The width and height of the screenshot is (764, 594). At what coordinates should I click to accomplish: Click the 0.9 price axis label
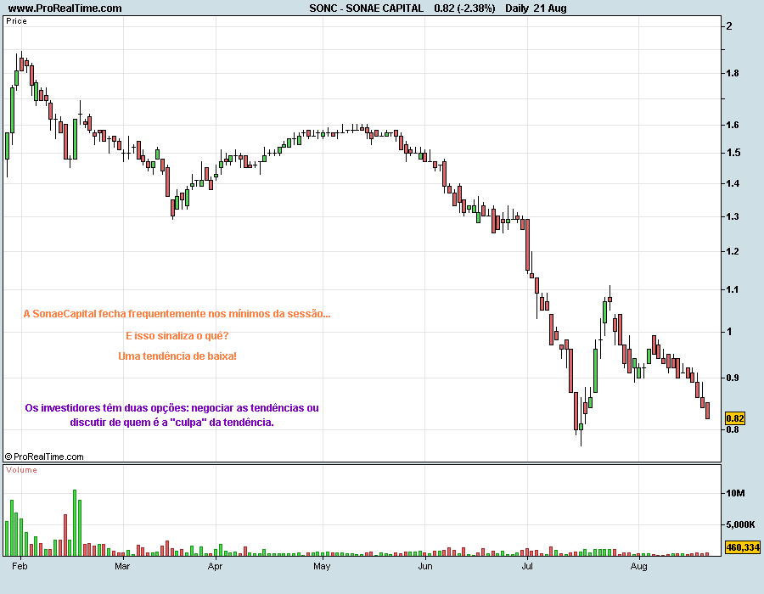point(733,378)
